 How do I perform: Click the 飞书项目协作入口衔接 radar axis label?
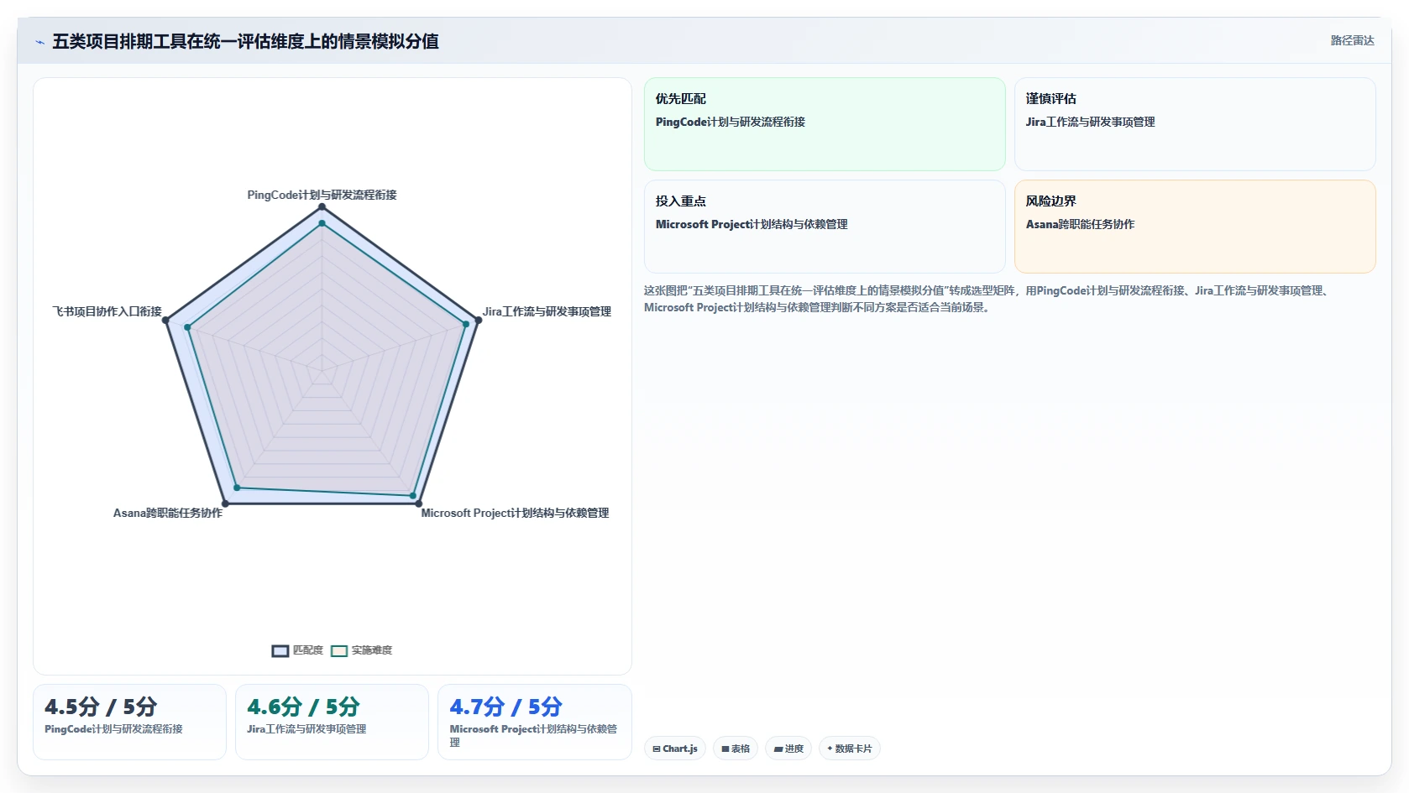pyautogui.click(x=107, y=311)
